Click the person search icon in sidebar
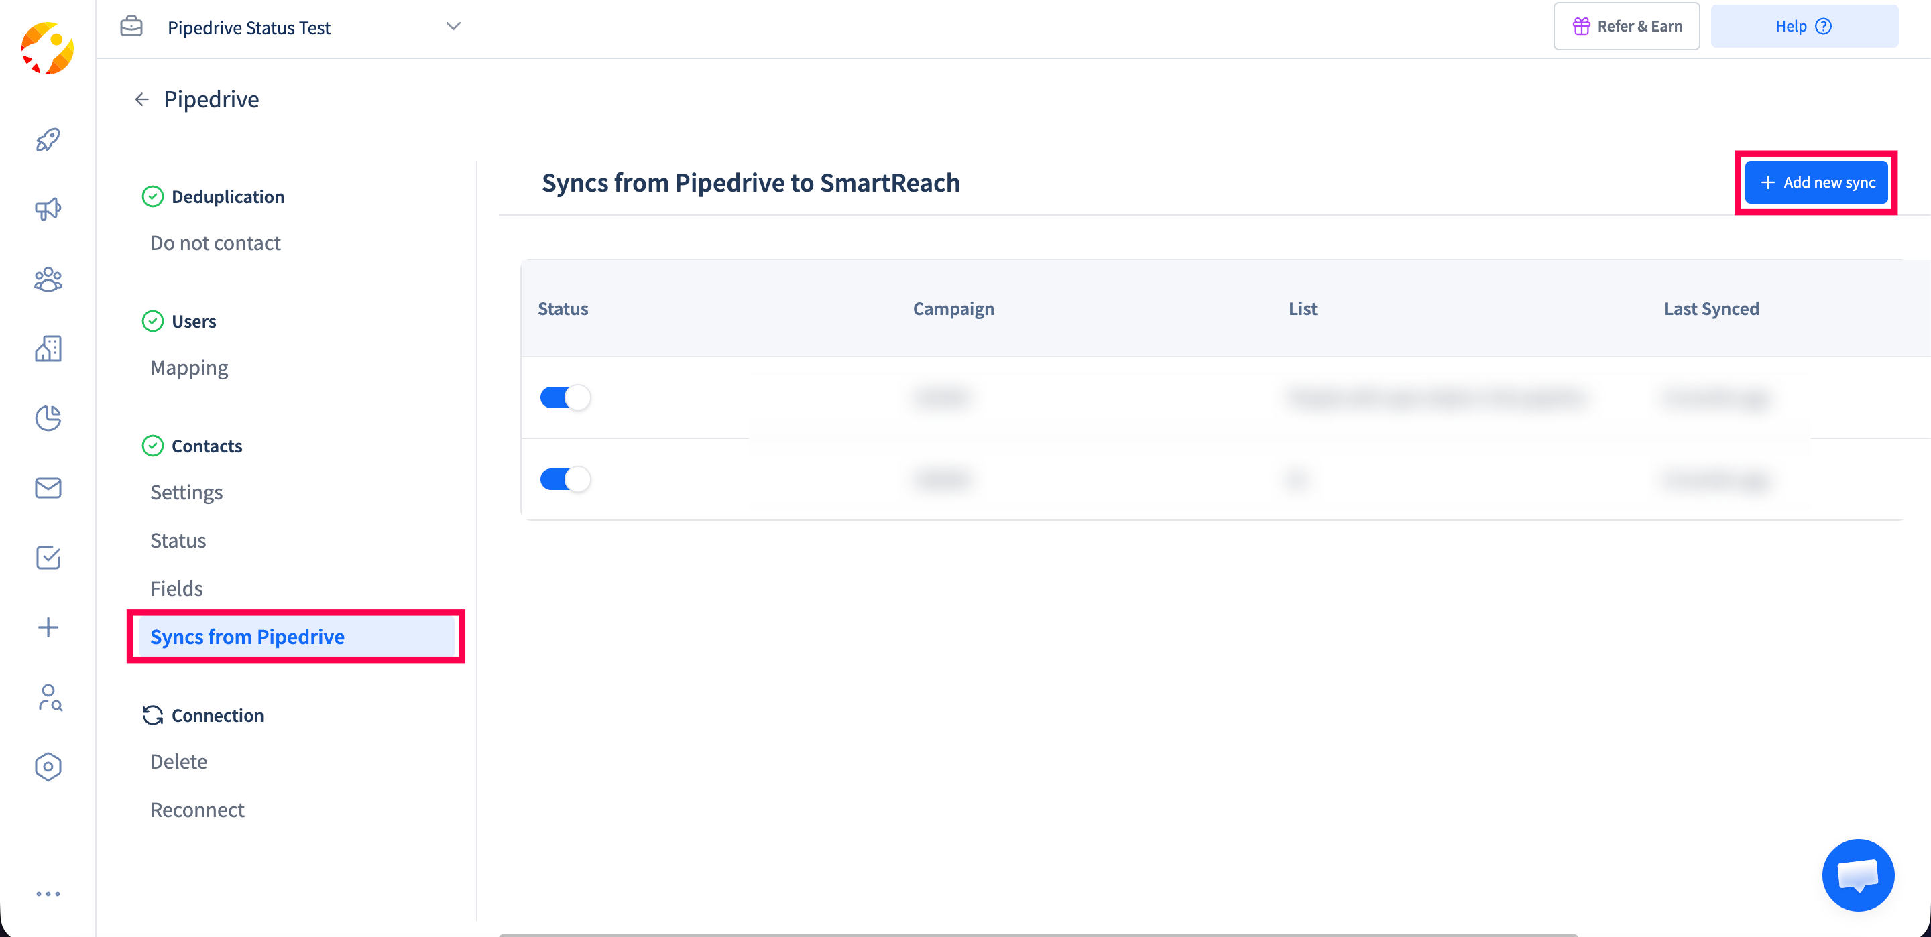This screenshot has height=937, width=1931. 48,697
